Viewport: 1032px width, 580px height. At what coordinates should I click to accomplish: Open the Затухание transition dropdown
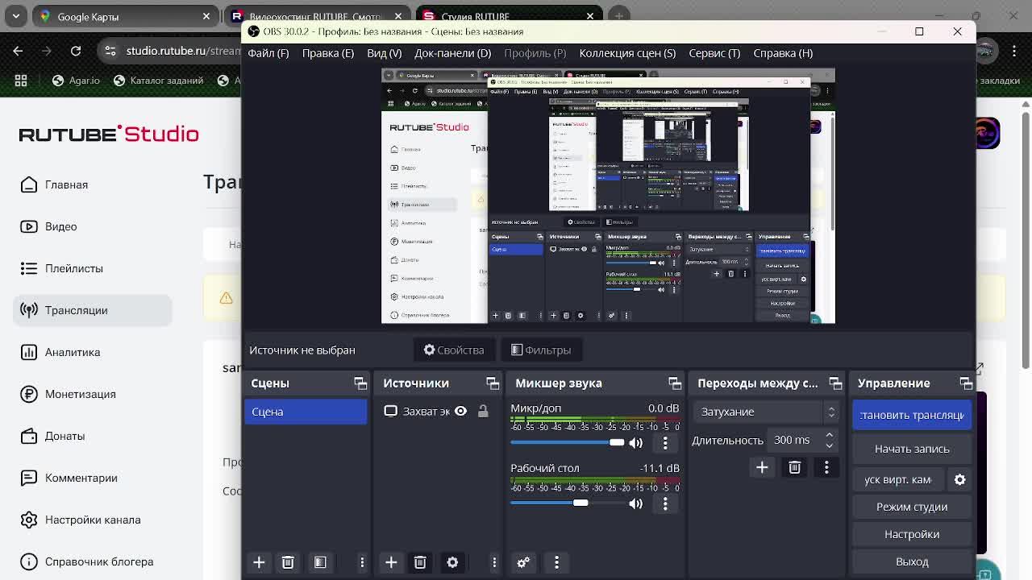click(767, 412)
